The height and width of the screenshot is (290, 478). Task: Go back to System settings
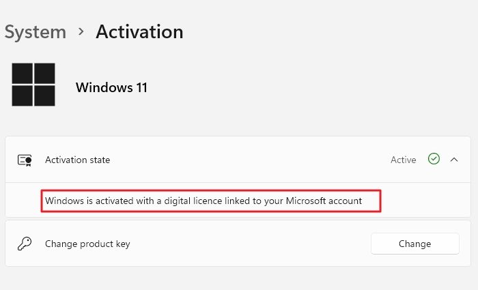pyautogui.click(x=36, y=31)
